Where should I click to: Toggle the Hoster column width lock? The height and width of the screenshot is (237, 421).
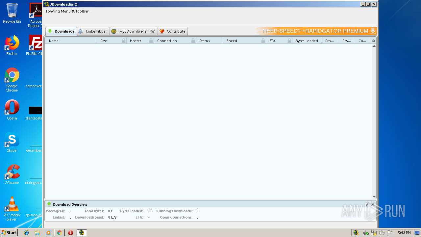(151, 41)
